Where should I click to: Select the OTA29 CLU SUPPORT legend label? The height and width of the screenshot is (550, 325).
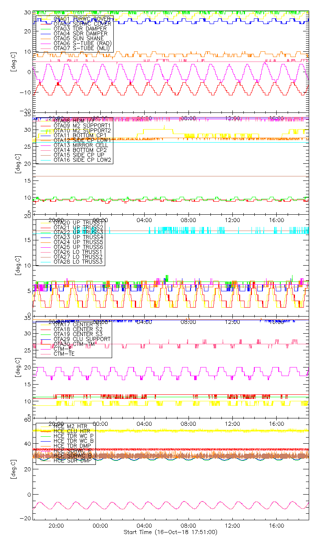(82, 339)
